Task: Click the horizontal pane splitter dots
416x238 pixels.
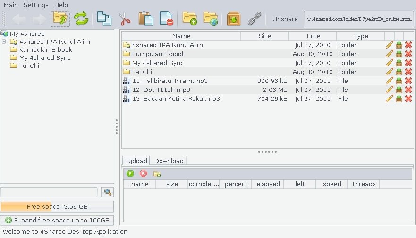Action: (x=267, y=152)
